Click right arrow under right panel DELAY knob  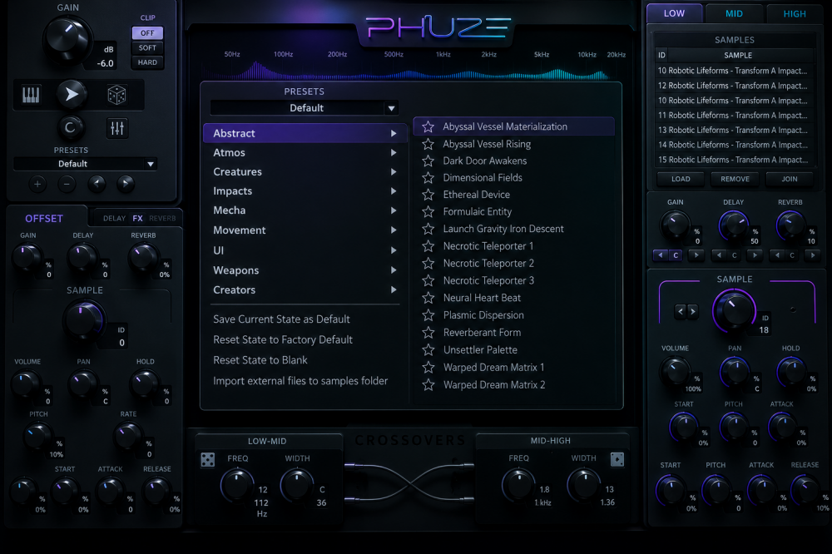pos(755,255)
